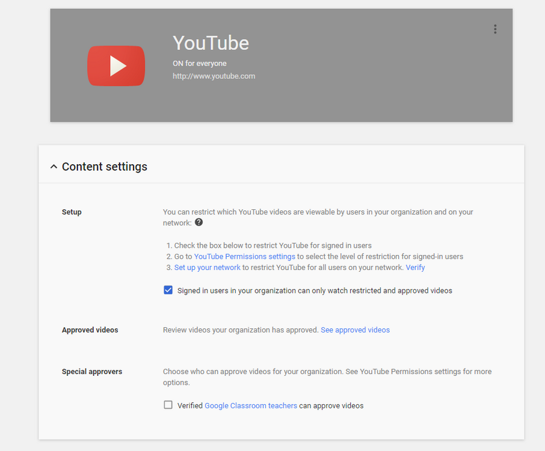Collapse the Content settings section
Image resolution: width=545 pixels, height=451 pixels.
pyautogui.click(x=54, y=167)
